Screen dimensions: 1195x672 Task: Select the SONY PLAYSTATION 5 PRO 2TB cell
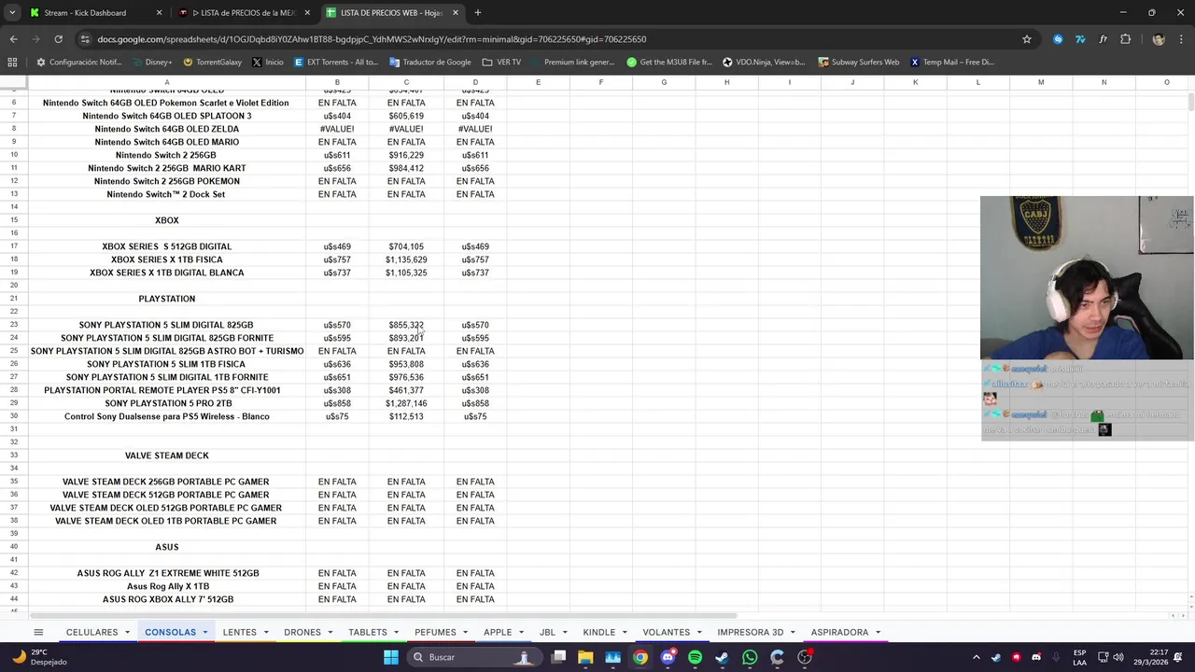(x=167, y=403)
